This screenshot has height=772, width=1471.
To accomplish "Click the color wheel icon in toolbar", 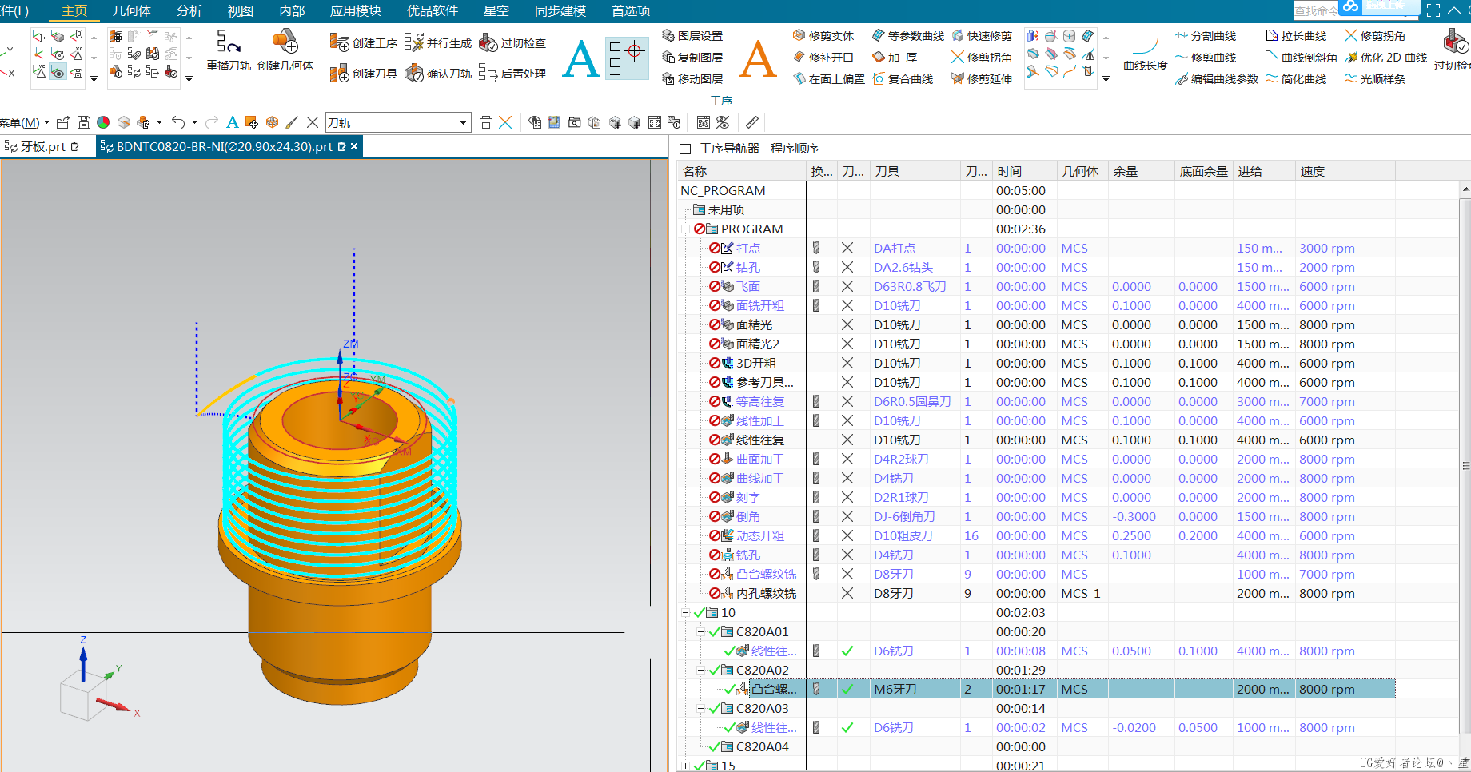I will [x=103, y=122].
